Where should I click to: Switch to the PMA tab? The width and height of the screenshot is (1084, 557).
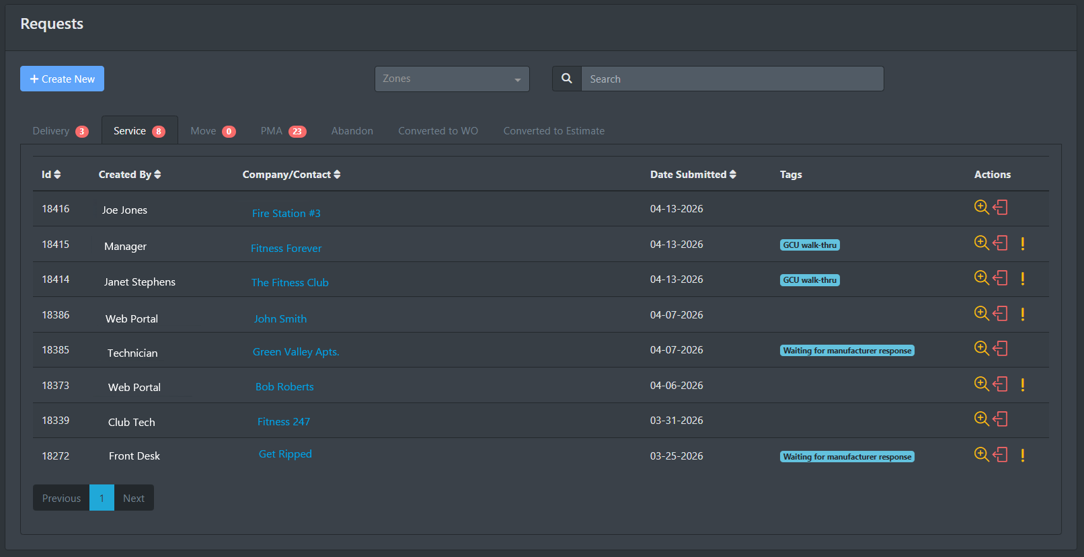pos(282,131)
